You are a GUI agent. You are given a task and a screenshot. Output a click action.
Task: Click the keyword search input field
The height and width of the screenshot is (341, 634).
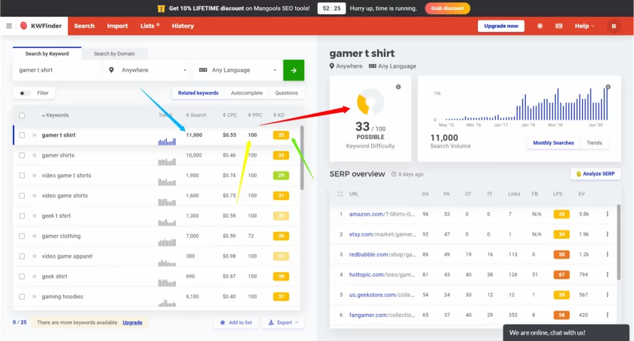(x=56, y=71)
